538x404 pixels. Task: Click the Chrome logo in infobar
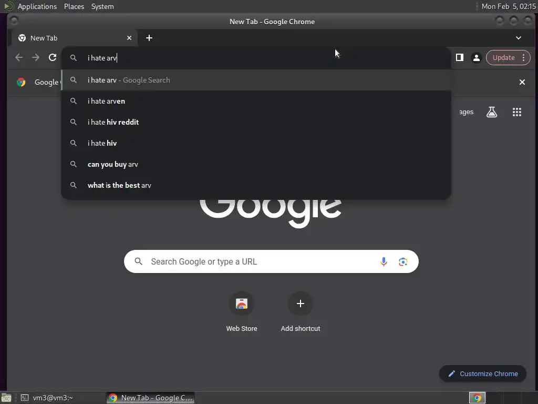coord(21,82)
